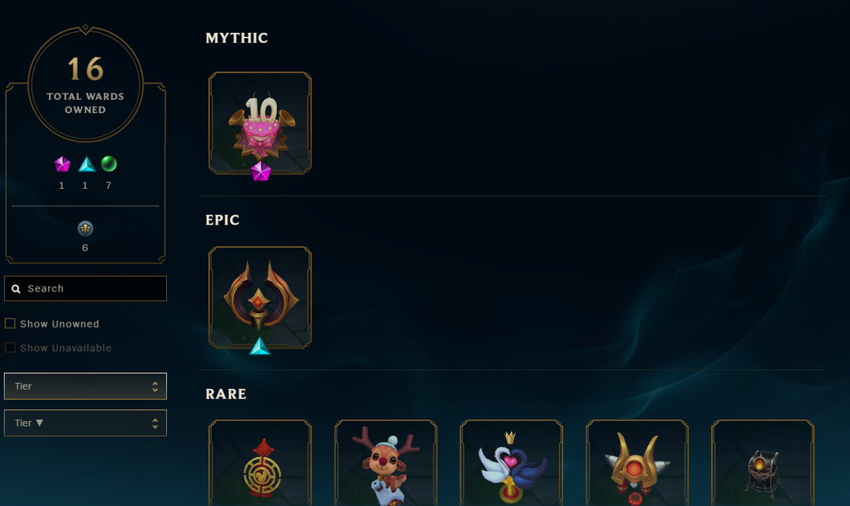
Task: Click the pink mythic gem icon in the summary panel
Action: tap(62, 164)
